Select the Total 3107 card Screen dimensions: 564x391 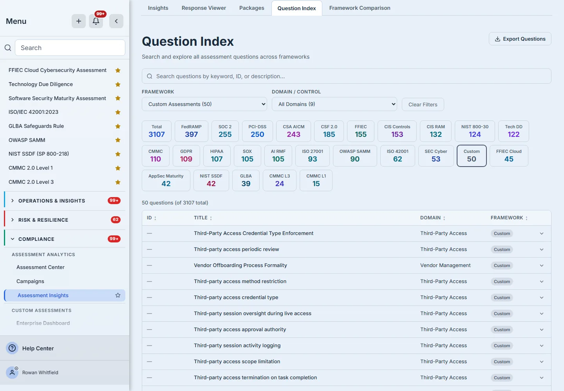(157, 131)
